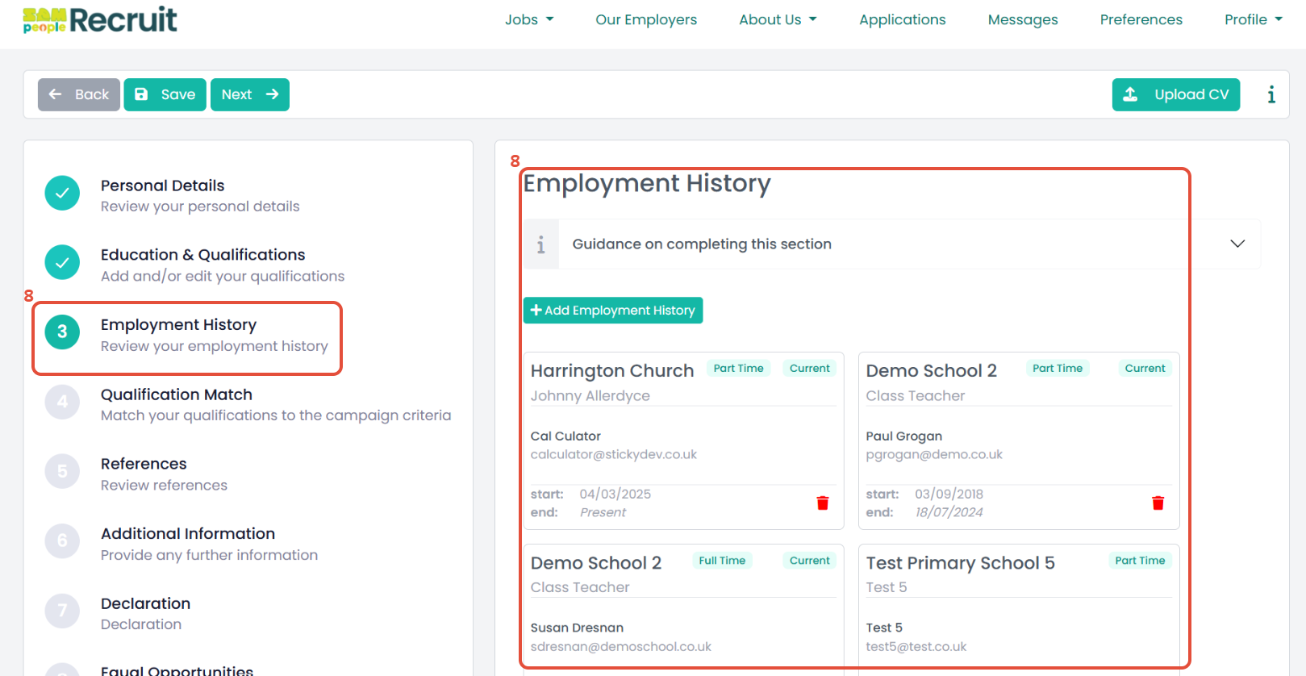
Task: Save the current application step
Action: click(x=165, y=94)
